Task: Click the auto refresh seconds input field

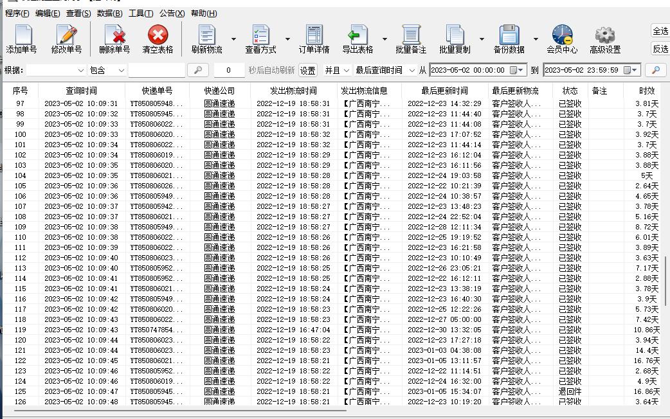Action: [x=229, y=71]
